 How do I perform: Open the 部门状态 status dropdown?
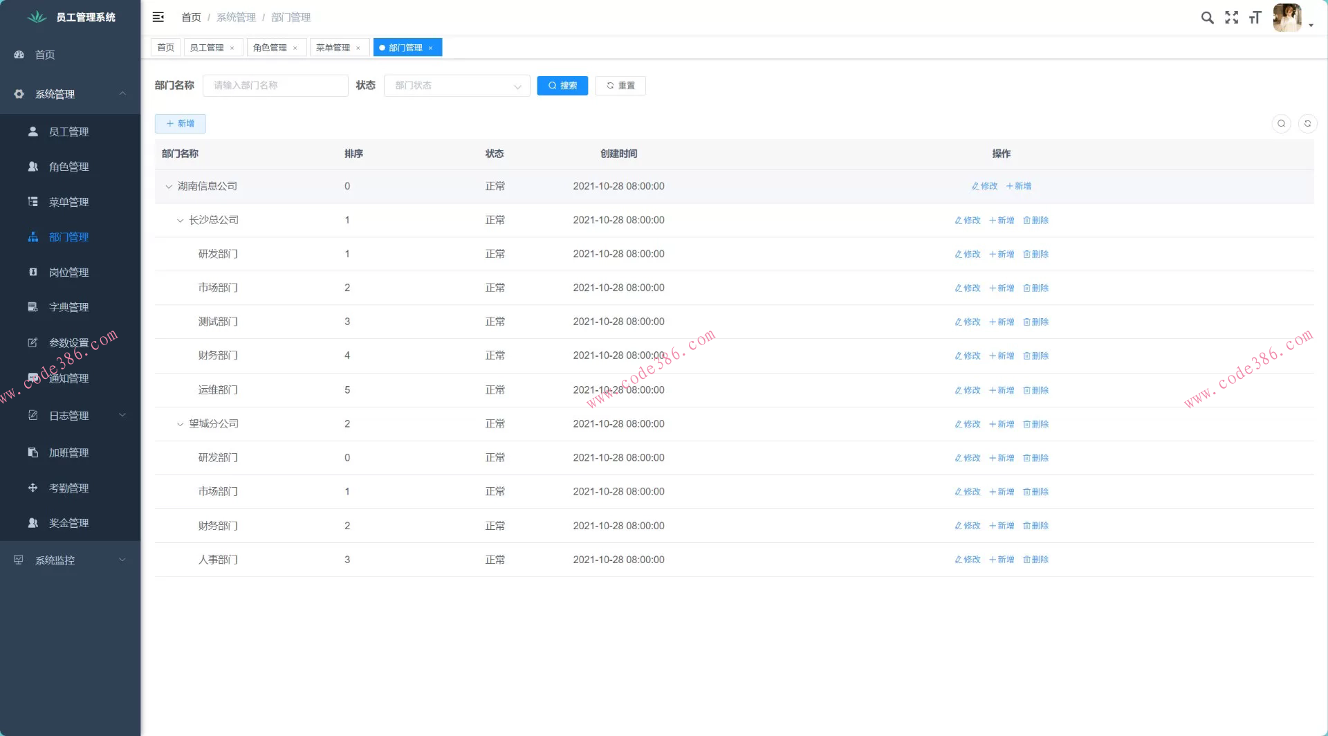point(456,86)
